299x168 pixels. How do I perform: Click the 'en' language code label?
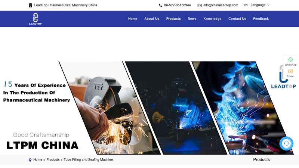pos(246,5)
